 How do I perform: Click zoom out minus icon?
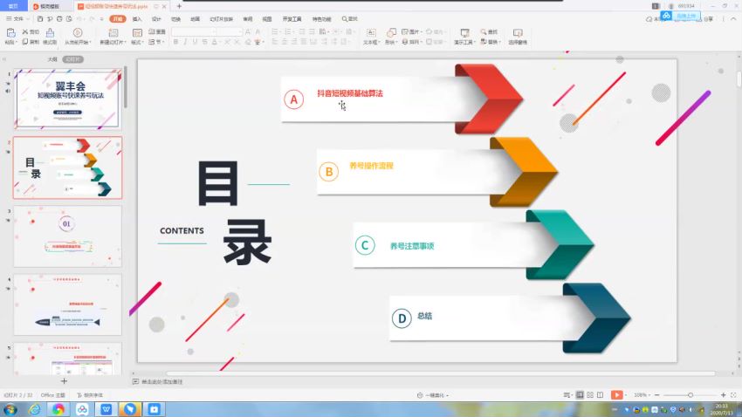656,395
